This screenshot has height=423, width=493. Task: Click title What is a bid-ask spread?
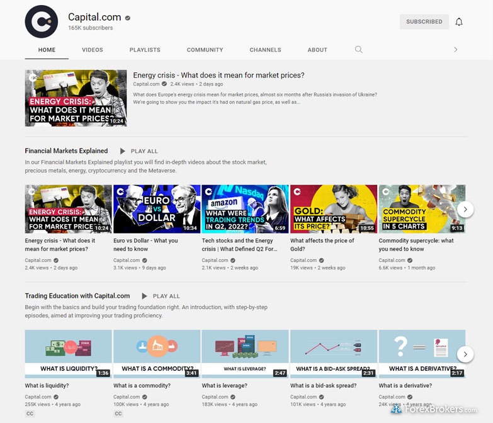pyautogui.click(x=323, y=385)
